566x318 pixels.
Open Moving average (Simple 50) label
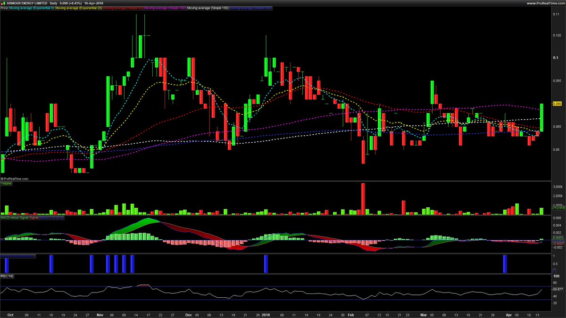point(123,8)
